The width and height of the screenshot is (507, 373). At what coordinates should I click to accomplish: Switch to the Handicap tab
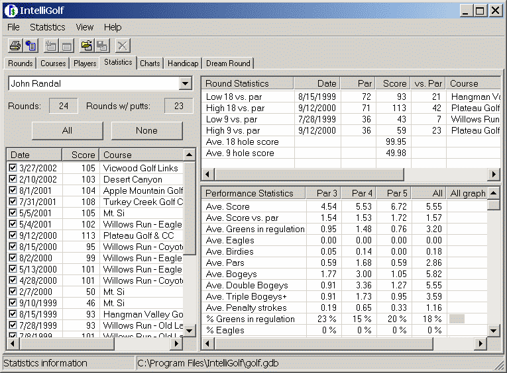pyautogui.click(x=183, y=63)
